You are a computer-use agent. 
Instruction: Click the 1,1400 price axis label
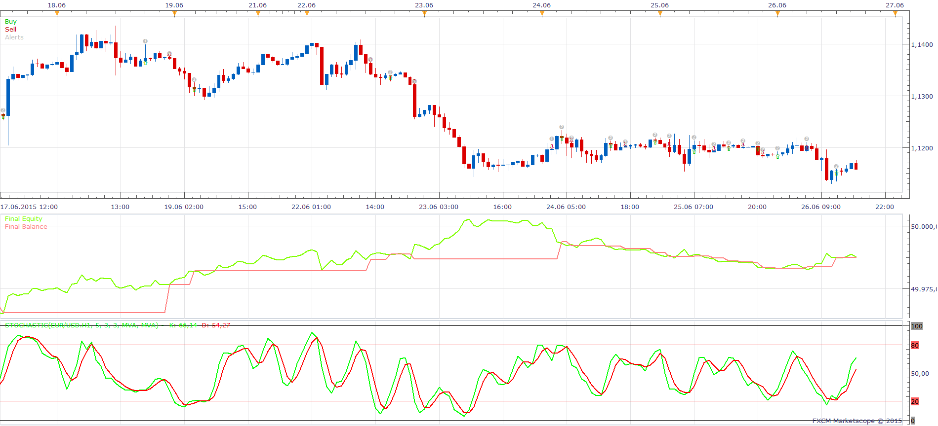click(922, 45)
